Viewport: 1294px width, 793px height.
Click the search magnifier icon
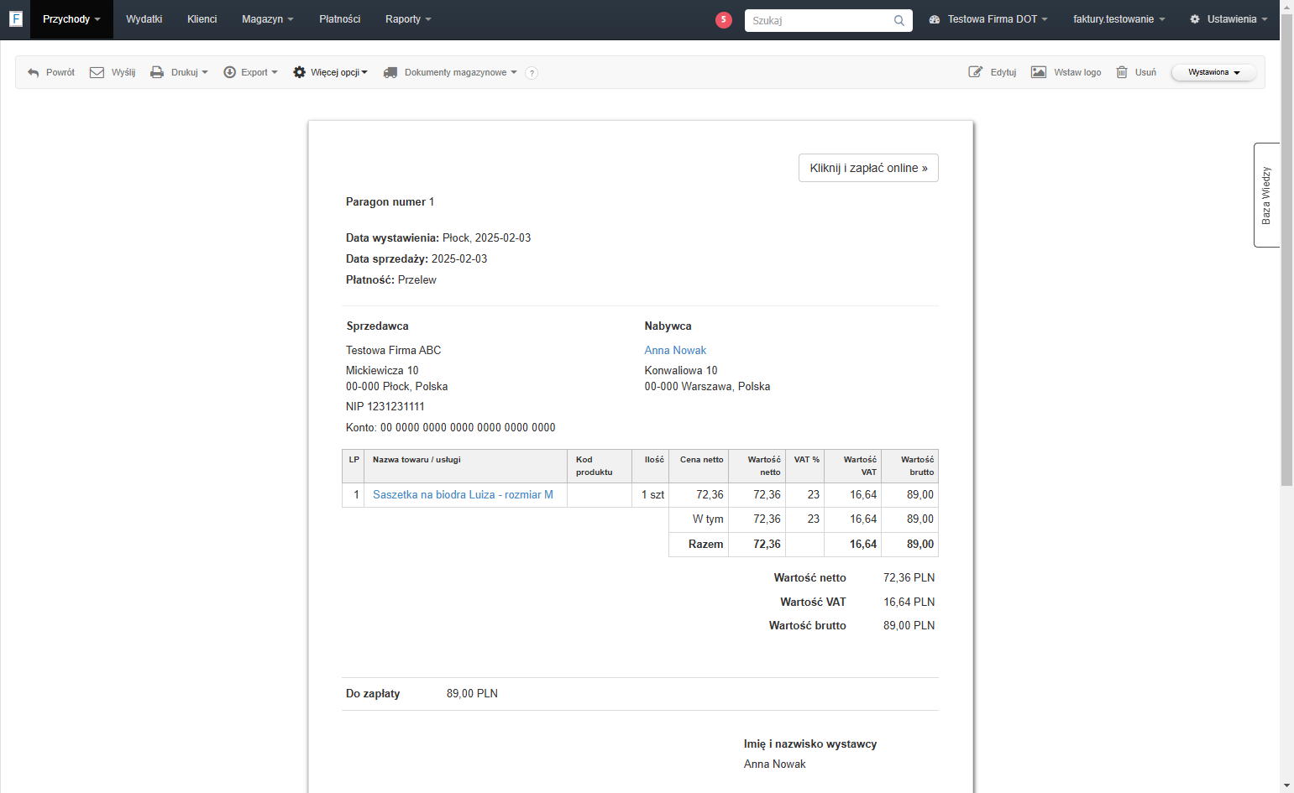point(899,20)
